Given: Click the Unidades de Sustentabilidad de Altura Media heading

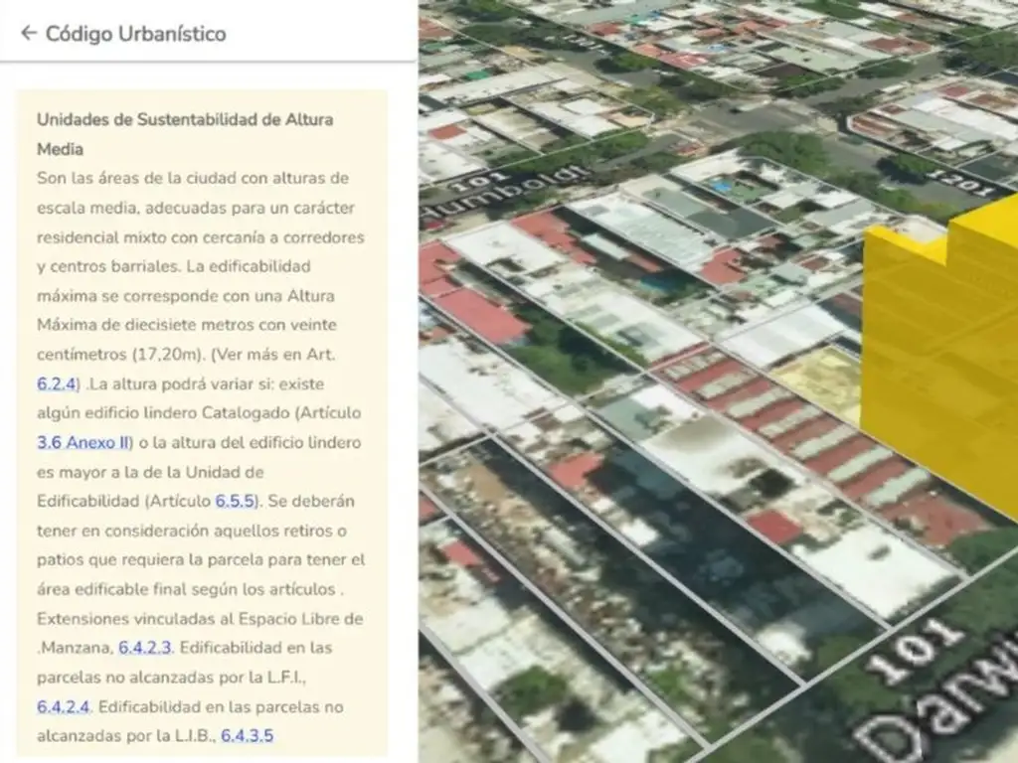Looking at the screenshot, I should pyautogui.click(x=185, y=133).
